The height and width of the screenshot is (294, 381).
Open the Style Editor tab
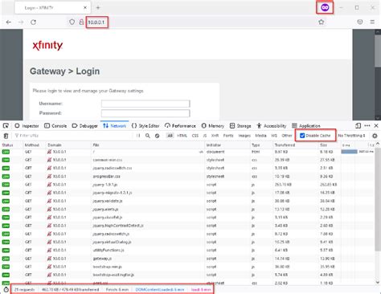tap(145, 125)
